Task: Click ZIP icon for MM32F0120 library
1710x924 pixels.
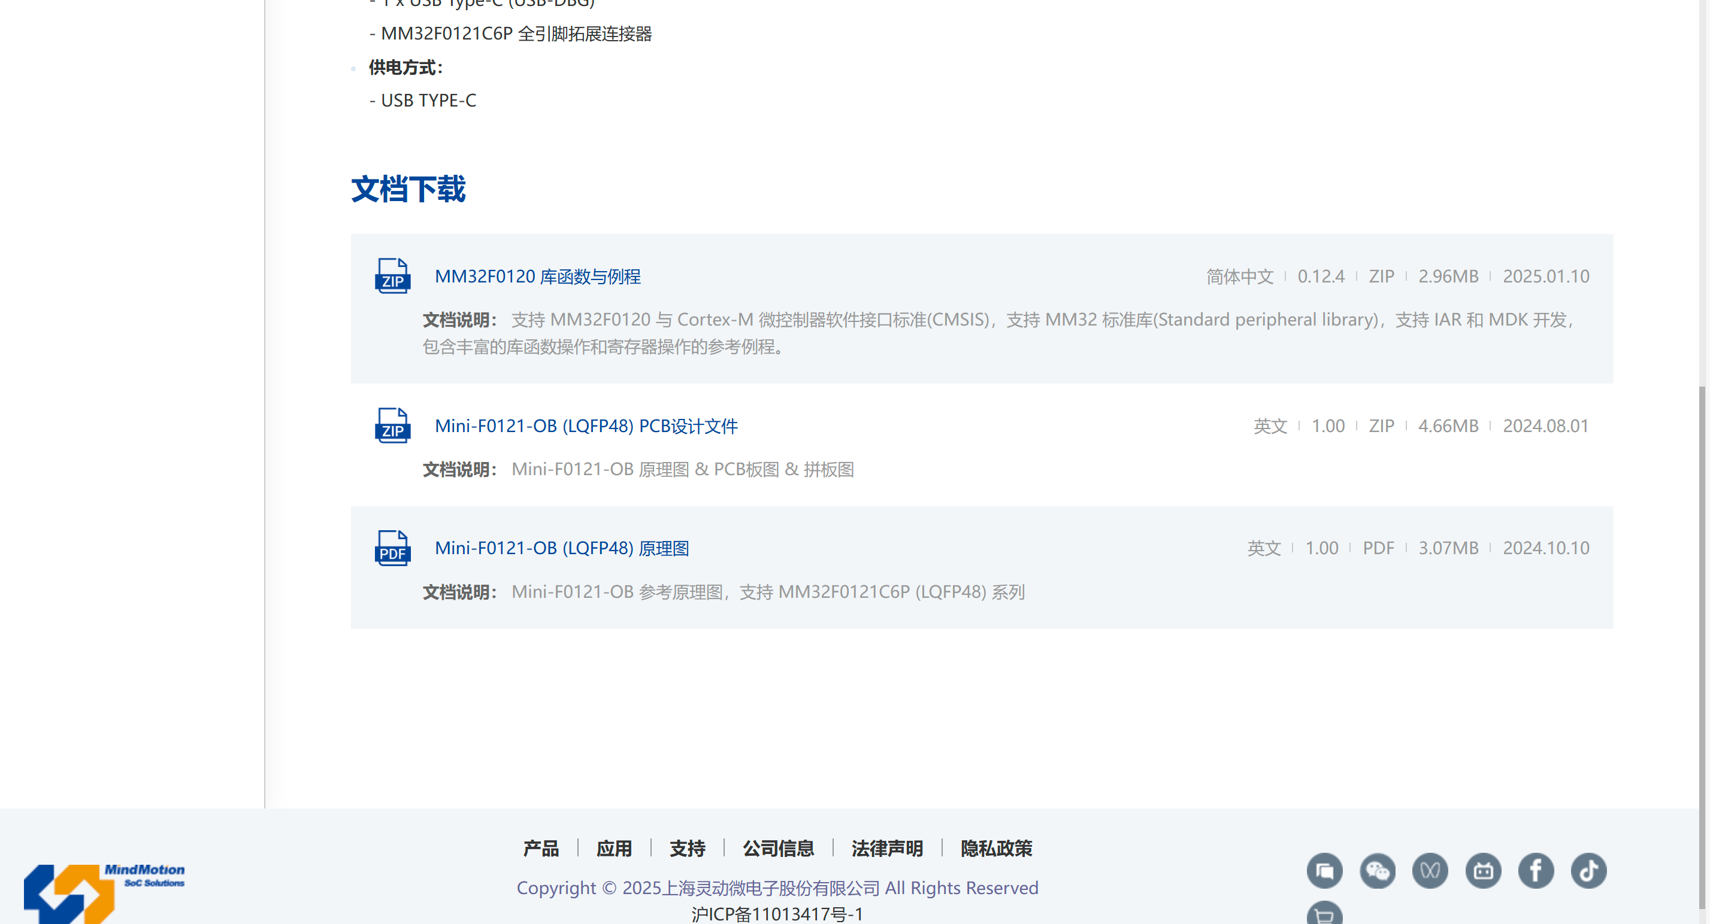Action: pyautogui.click(x=392, y=276)
